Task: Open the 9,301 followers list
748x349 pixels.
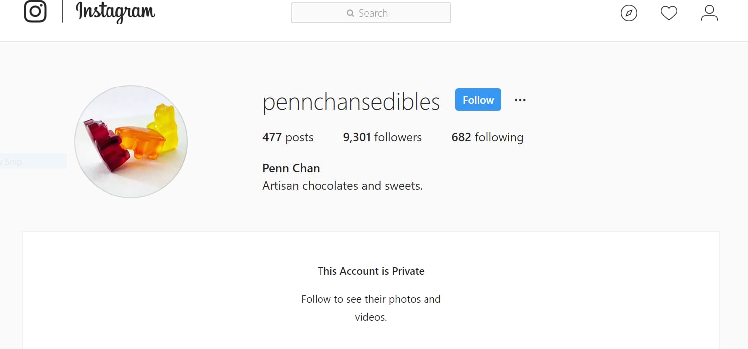Action: pyautogui.click(x=382, y=137)
